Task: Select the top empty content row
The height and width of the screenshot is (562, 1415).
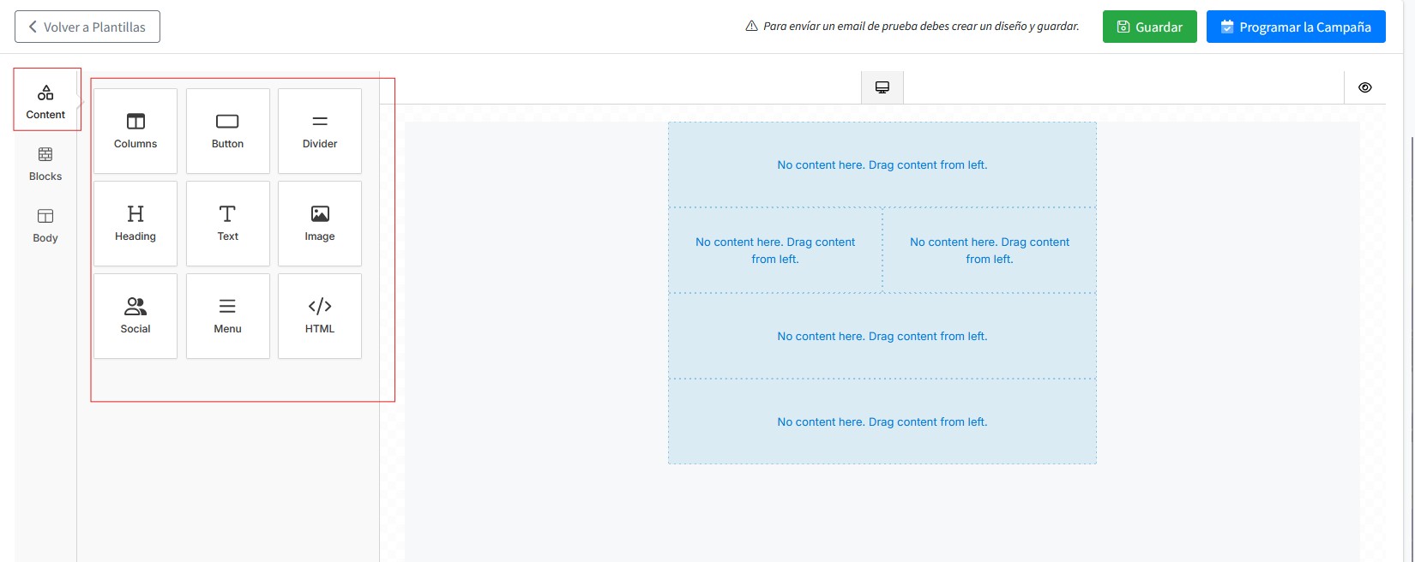Action: coord(882,164)
